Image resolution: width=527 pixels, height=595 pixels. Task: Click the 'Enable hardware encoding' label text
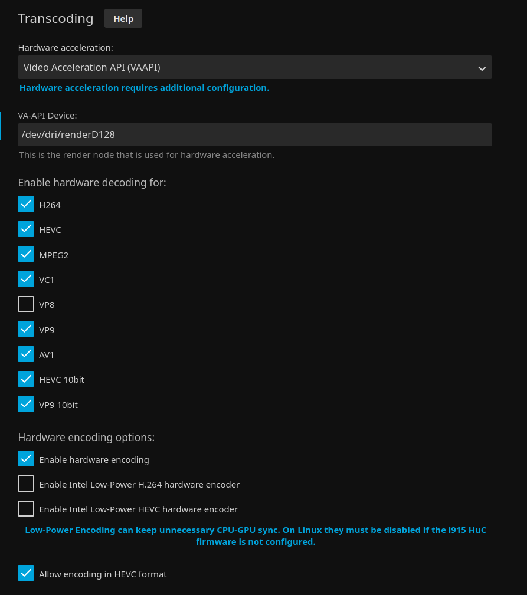(x=94, y=460)
